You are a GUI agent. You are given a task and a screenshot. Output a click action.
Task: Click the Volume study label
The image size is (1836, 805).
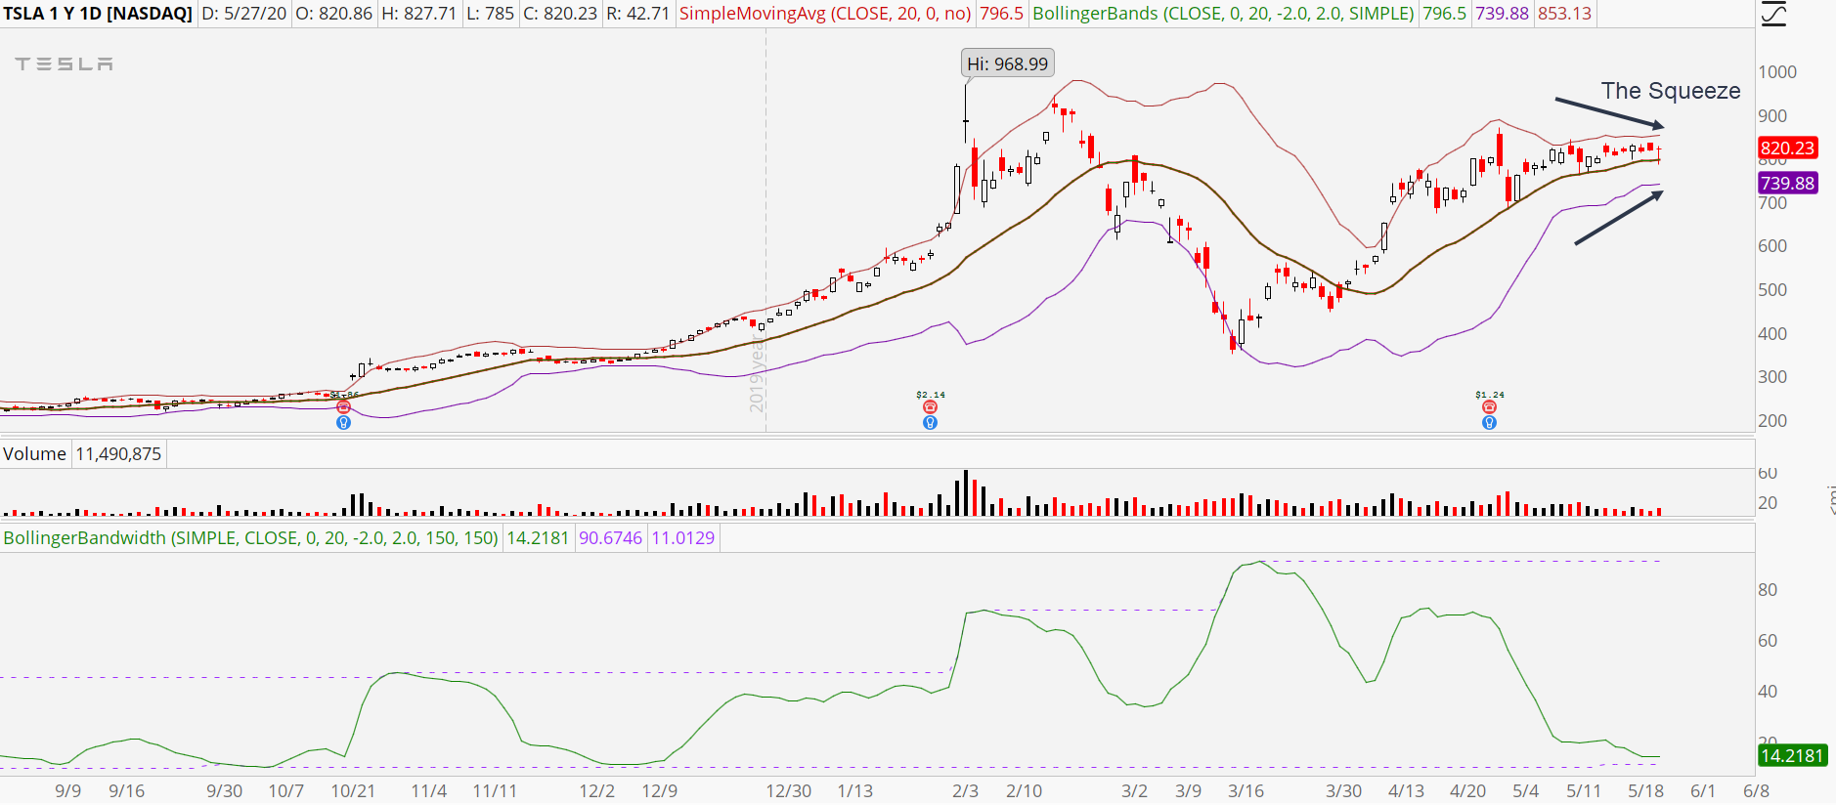click(34, 453)
